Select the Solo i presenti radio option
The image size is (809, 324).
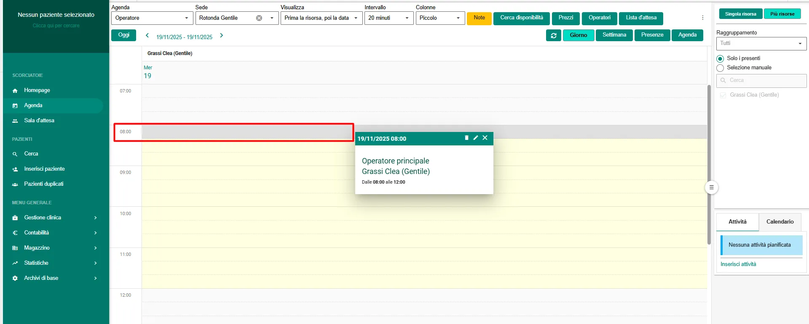(720, 59)
